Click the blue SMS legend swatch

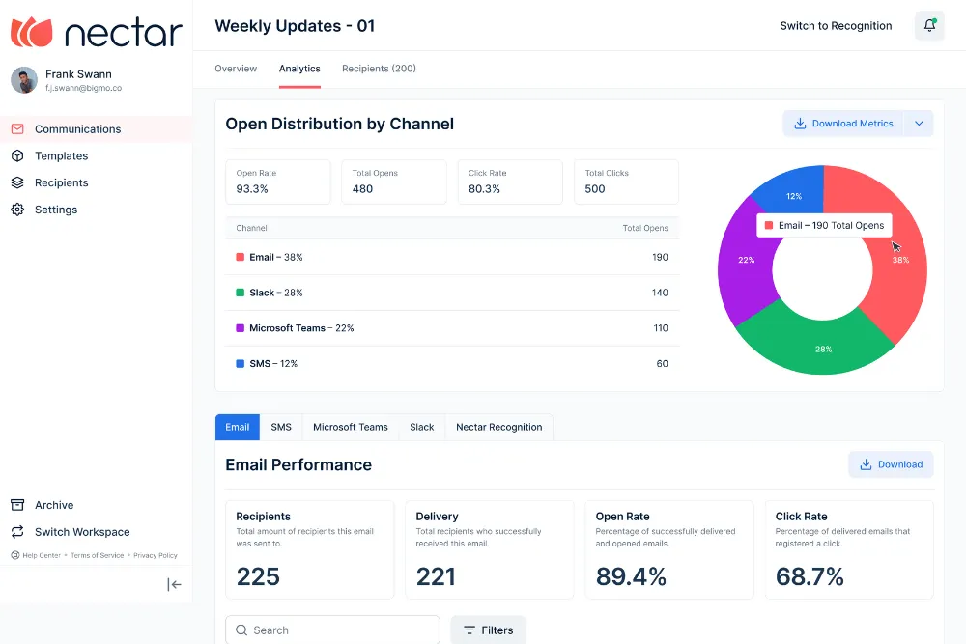click(x=241, y=363)
